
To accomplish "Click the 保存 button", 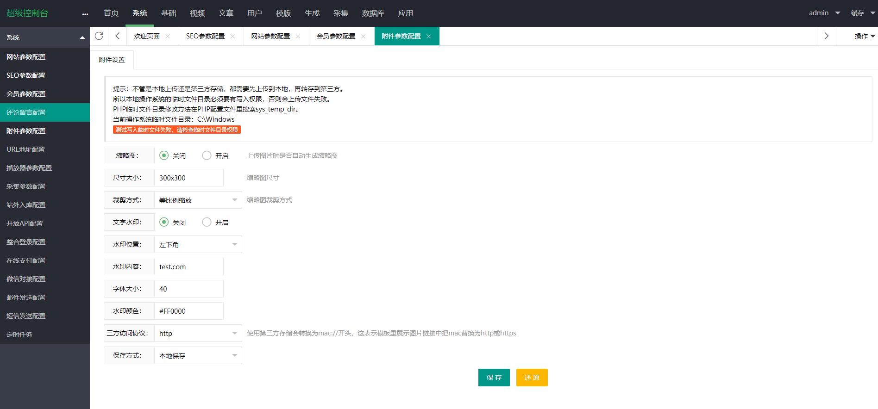I will [x=494, y=378].
